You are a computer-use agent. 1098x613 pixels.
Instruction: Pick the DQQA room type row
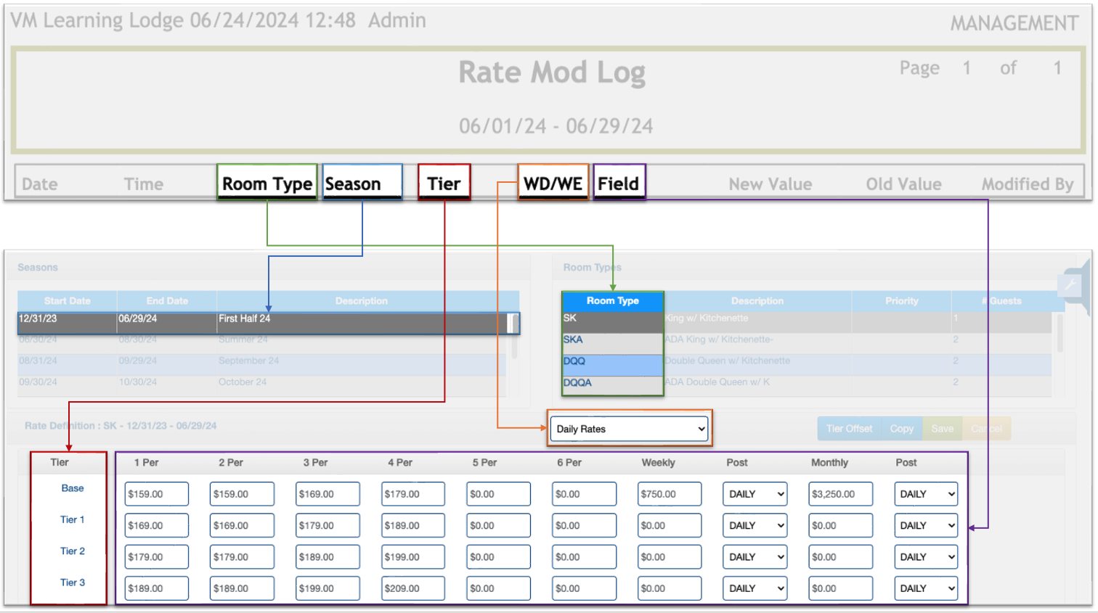[612, 382]
